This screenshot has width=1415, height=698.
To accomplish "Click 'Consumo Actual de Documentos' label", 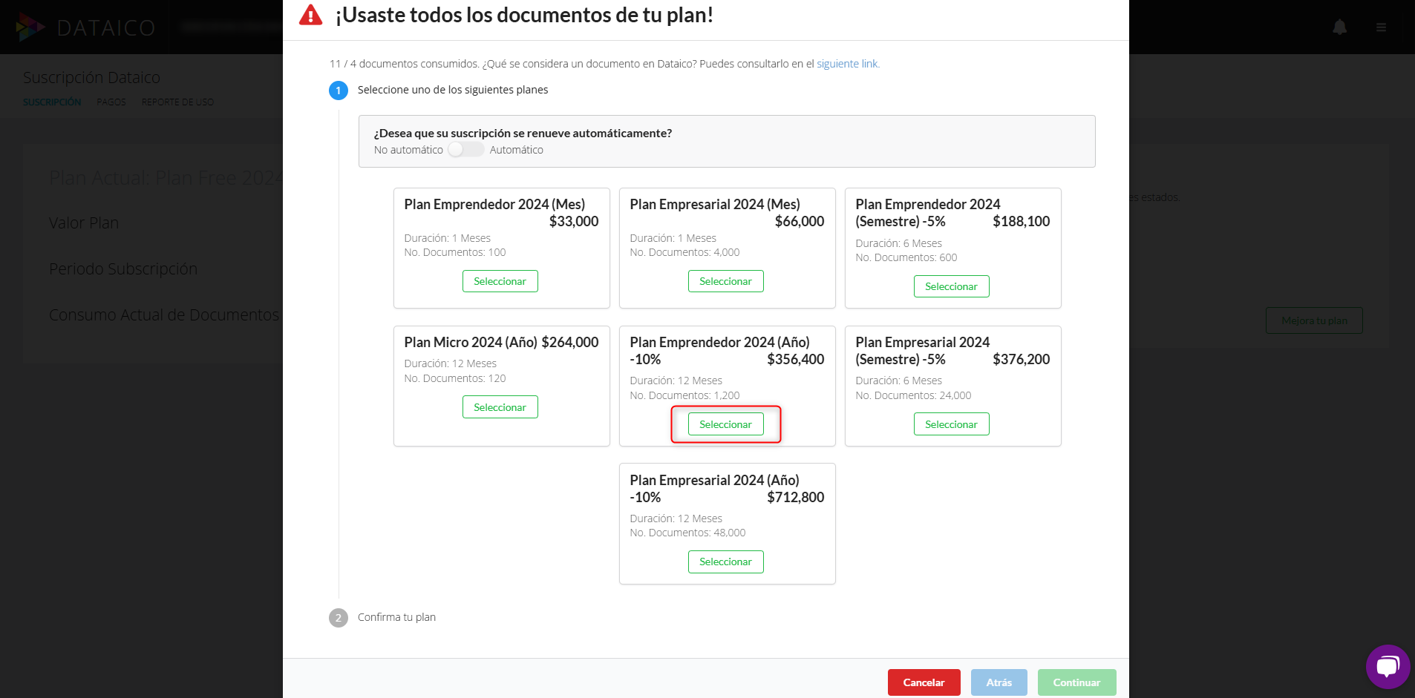I will pyautogui.click(x=164, y=315).
